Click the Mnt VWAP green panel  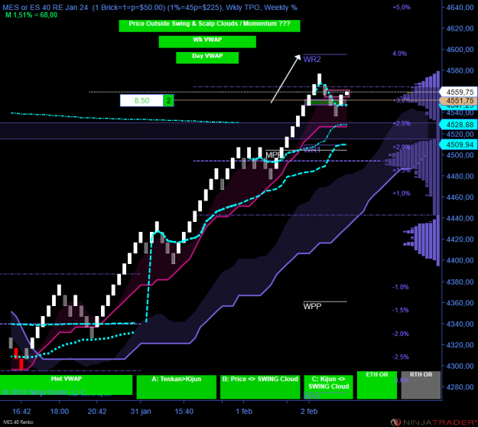point(66,385)
